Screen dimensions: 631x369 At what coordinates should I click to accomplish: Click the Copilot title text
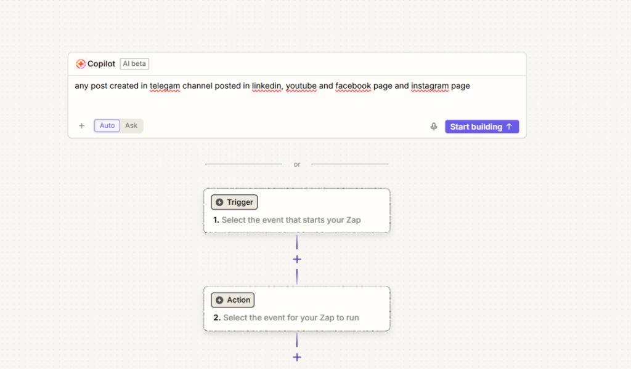pos(101,64)
